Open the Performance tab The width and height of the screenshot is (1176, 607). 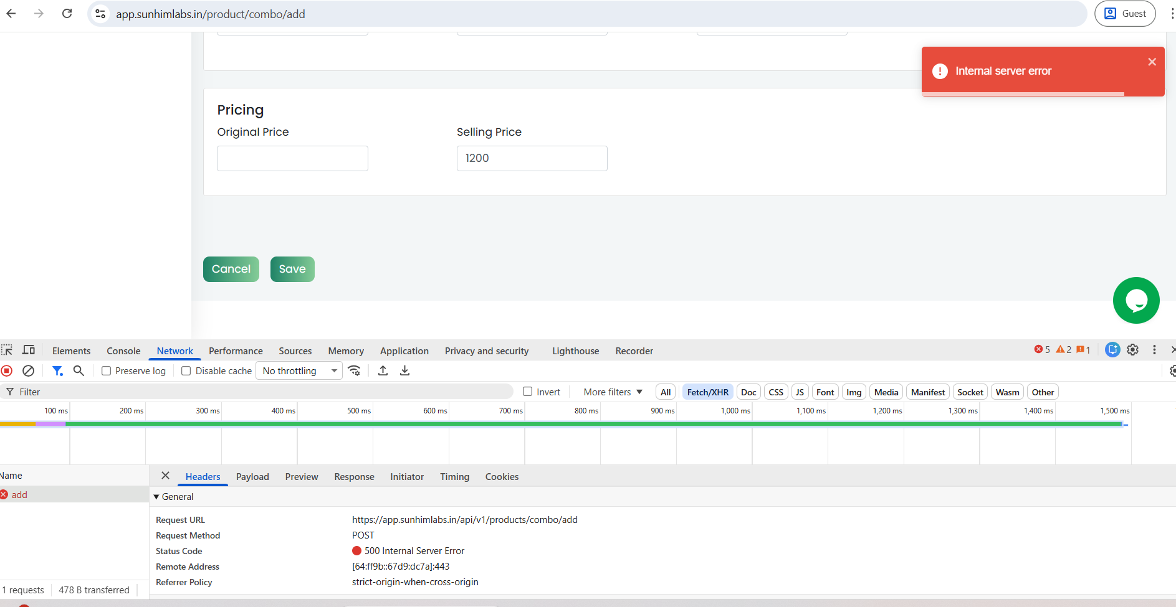[x=236, y=351]
